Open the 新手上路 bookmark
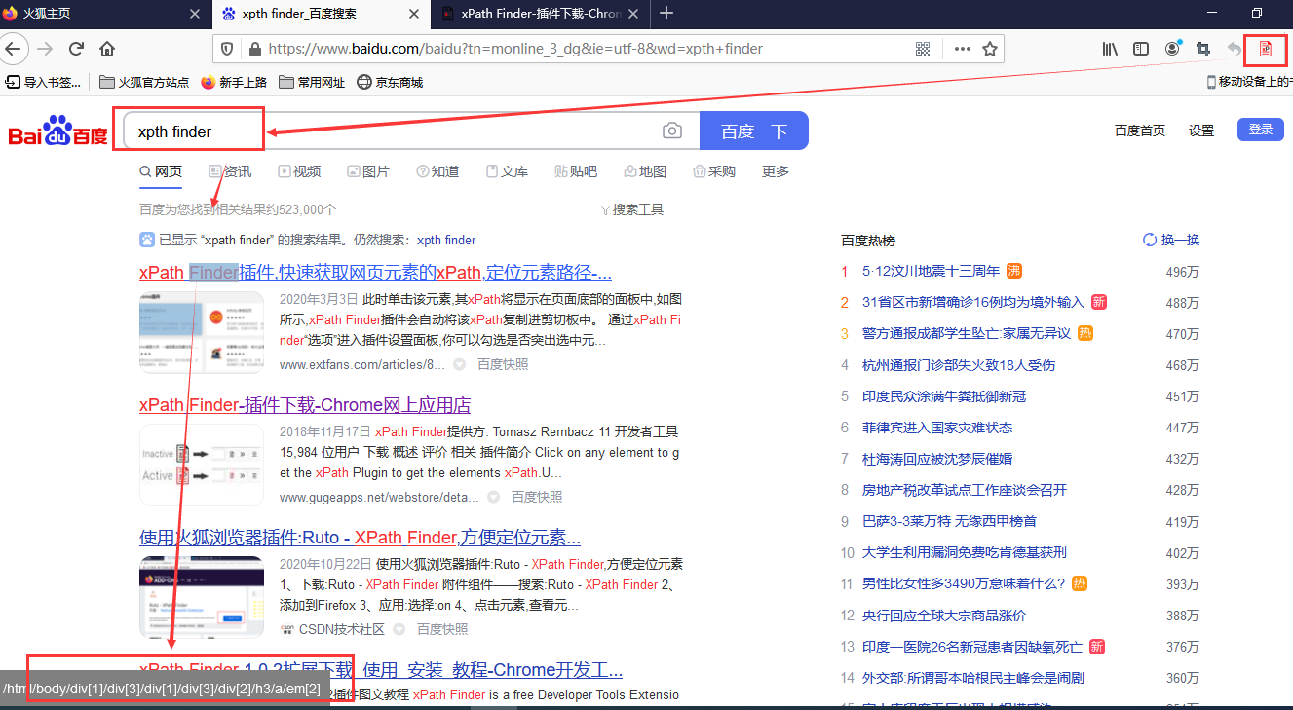Screen dimensions: 1293x710 pos(233,82)
